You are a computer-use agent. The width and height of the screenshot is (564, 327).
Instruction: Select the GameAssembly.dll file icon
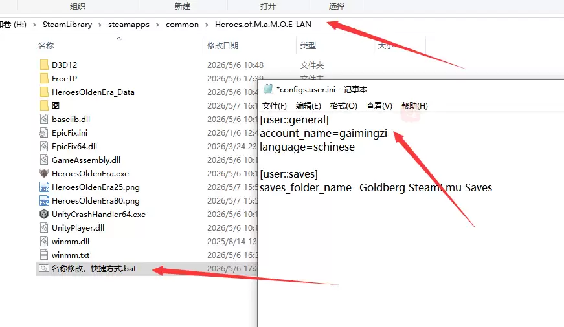[x=44, y=160]
